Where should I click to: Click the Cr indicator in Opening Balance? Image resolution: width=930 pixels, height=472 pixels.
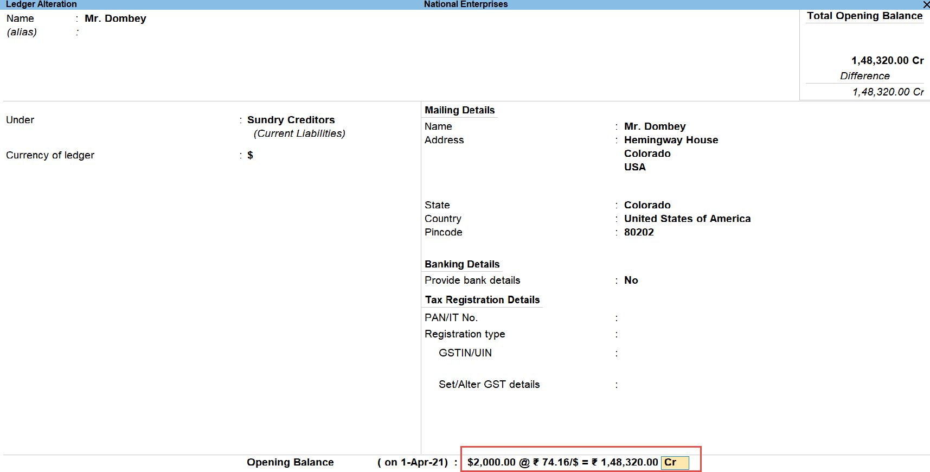pos(675,463)
